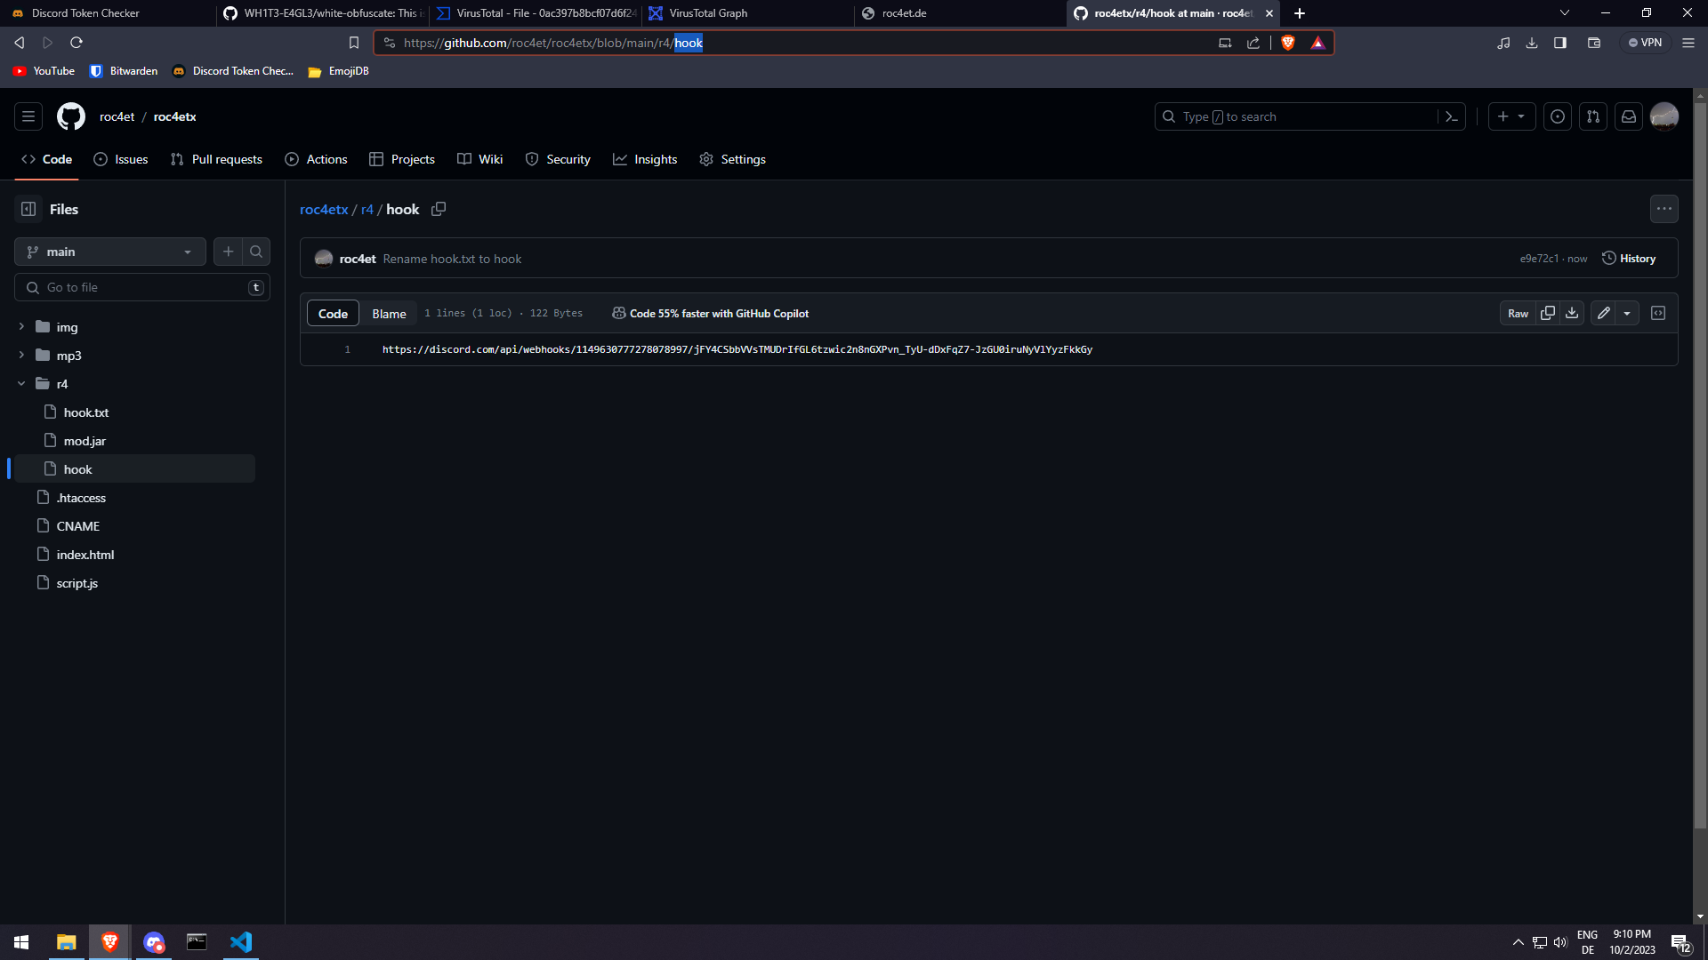1708x960 pixels.
Task: Open more file actions ellipsis menu
Action: click(x=1664, y=209)
